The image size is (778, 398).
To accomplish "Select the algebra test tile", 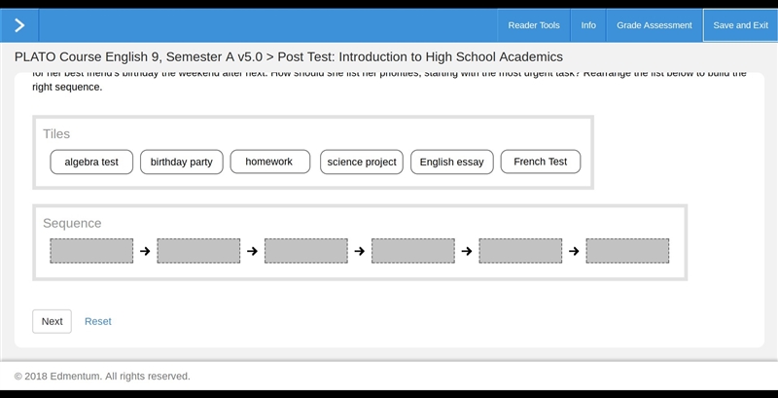I will (91, 162).
